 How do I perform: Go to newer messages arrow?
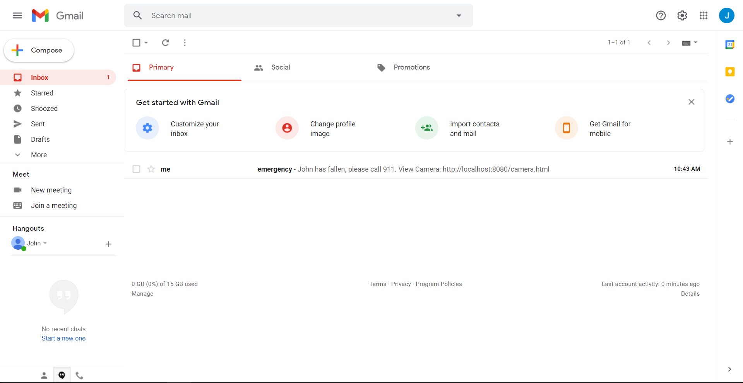[649, 43]
